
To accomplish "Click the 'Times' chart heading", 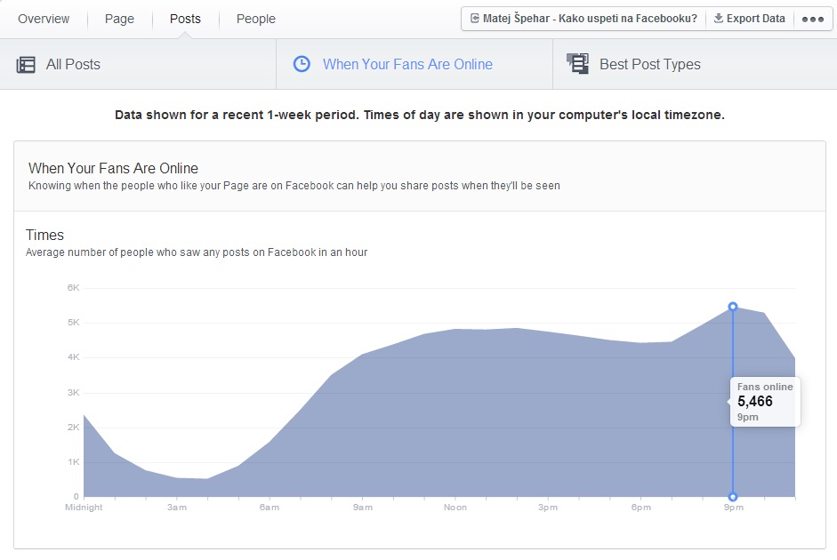I will click(x=44, y=236).
